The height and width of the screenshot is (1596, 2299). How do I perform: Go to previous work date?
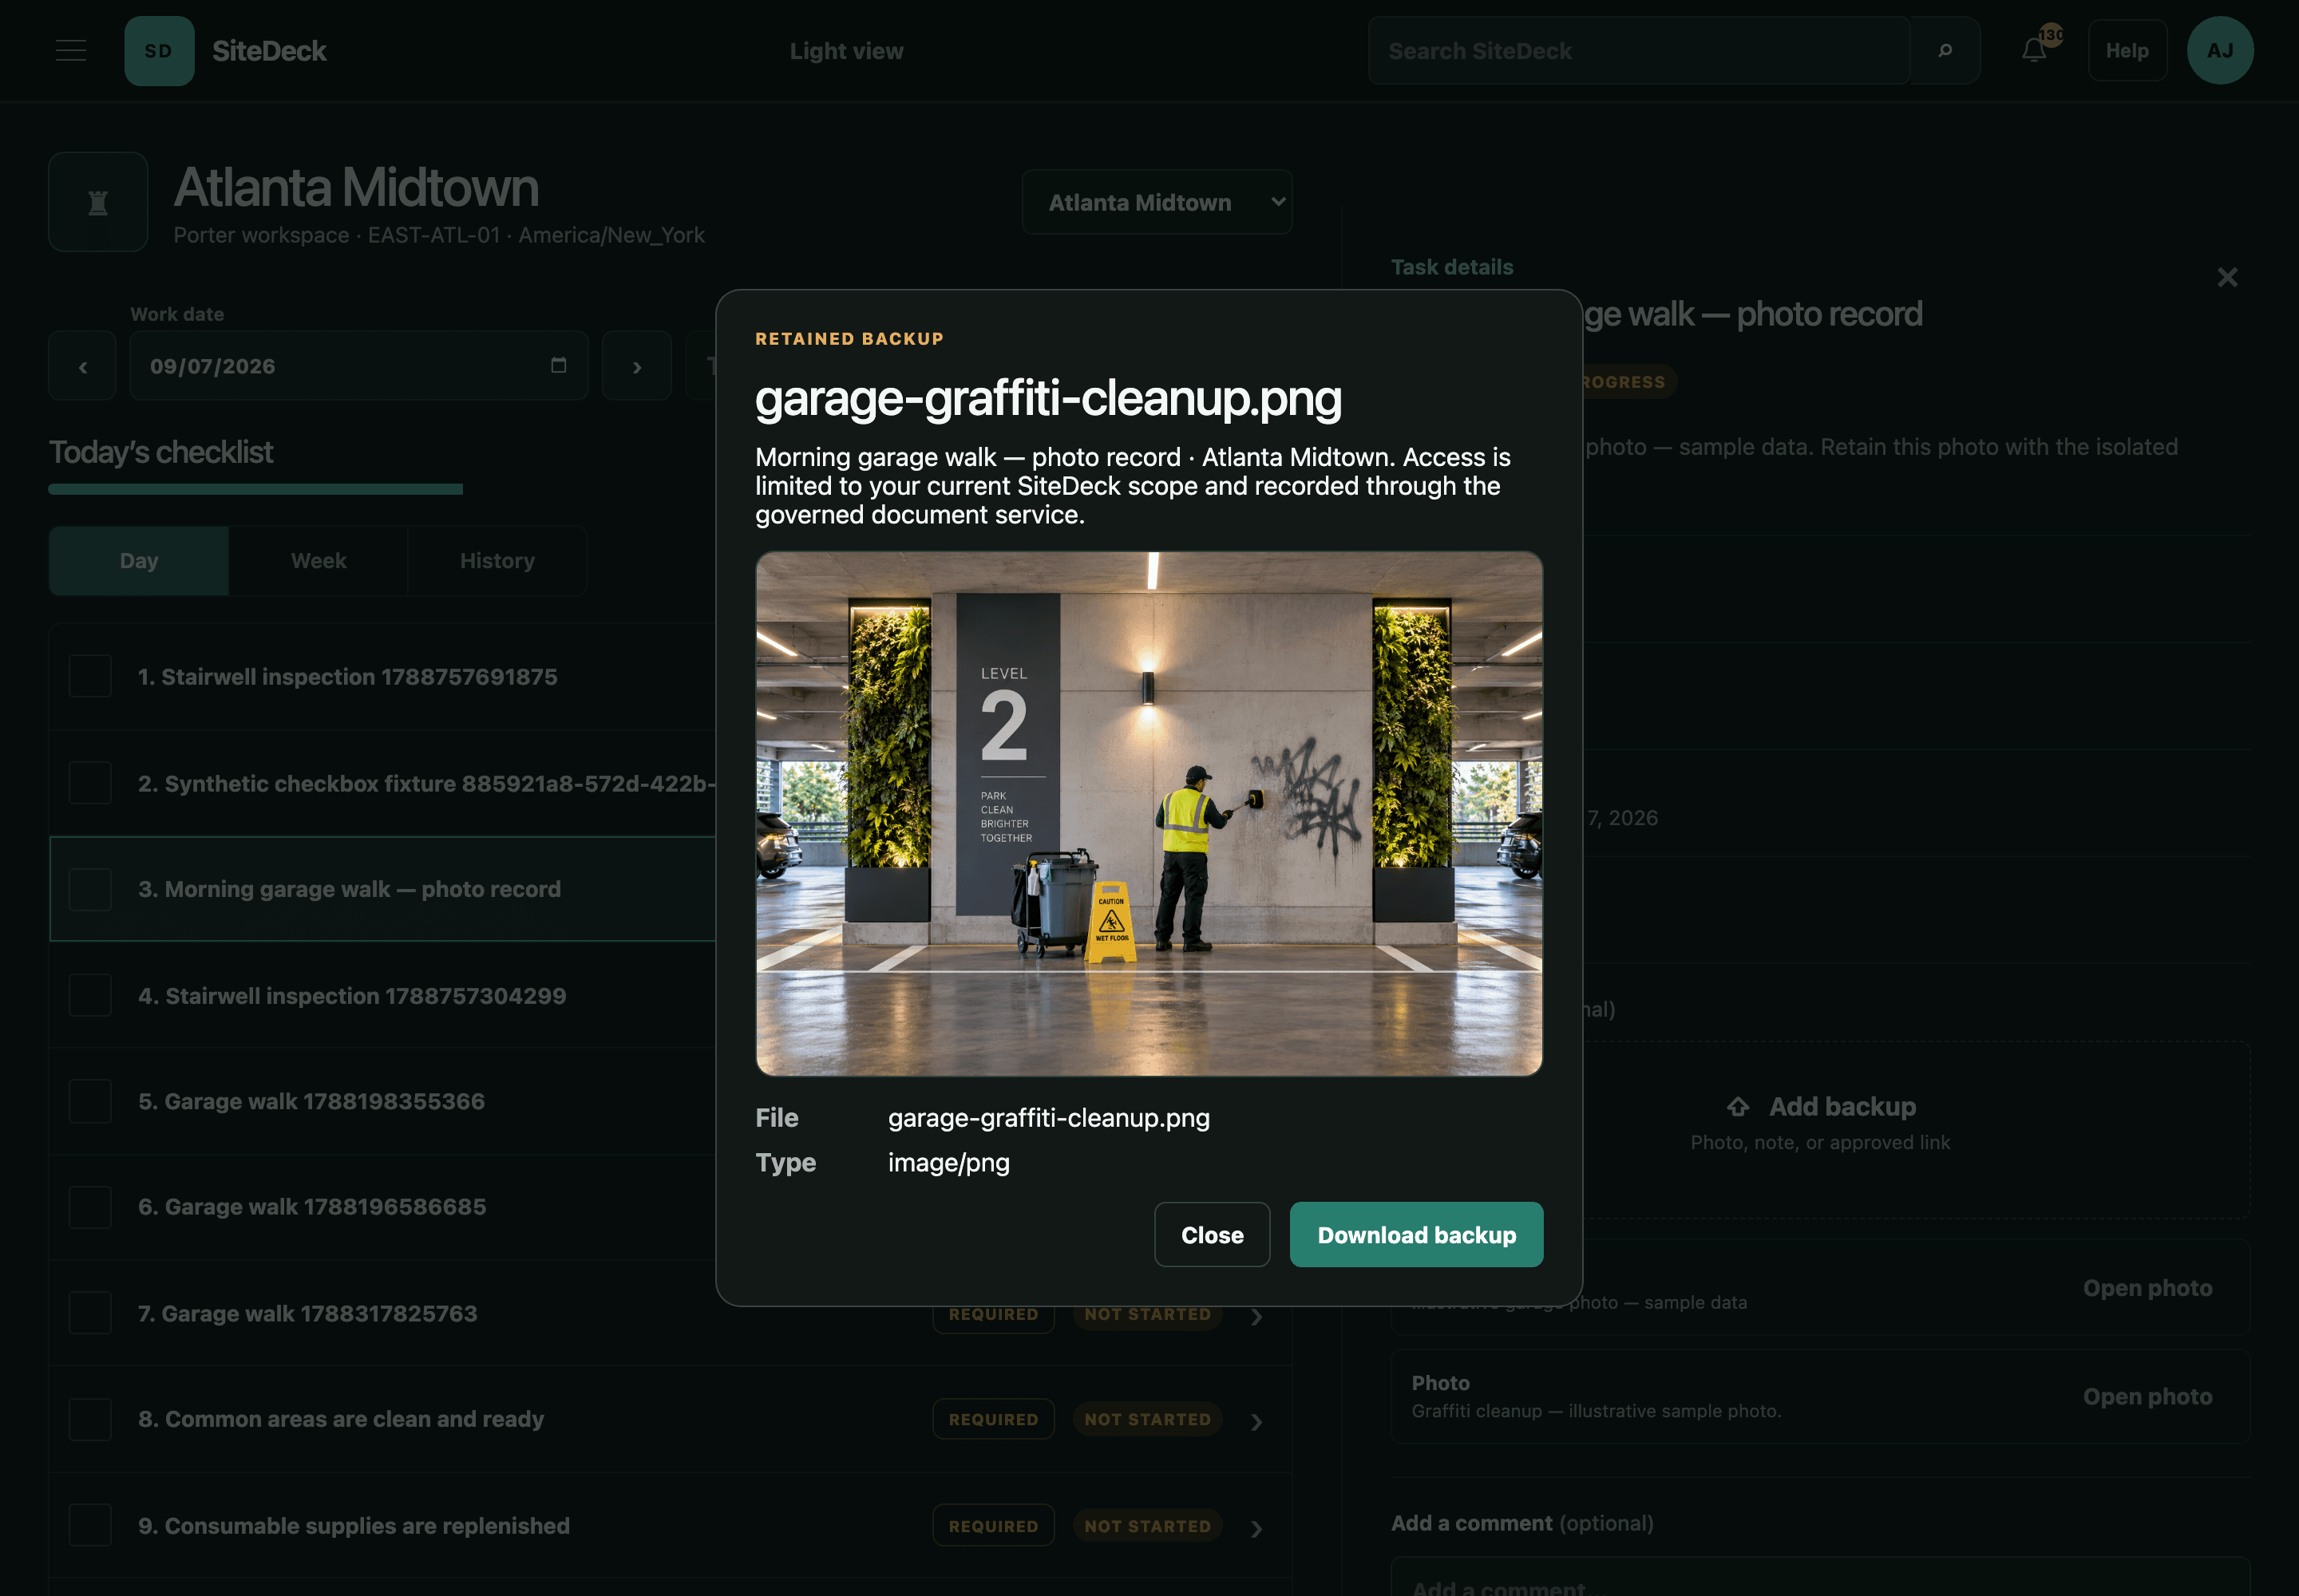(x=83, y=366)
